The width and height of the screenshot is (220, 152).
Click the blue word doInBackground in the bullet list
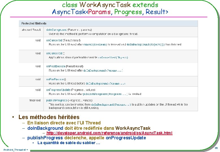(x=45, y=128)
